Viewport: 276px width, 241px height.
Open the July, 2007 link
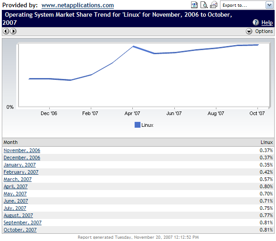(x=15, y=209)
